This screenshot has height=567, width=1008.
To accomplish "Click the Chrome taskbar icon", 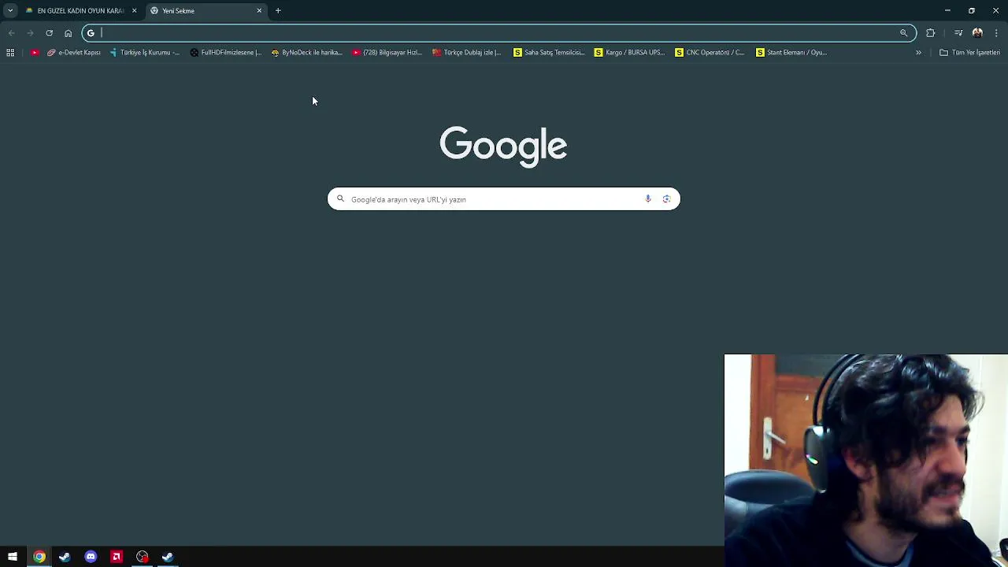I will (39, 557).
